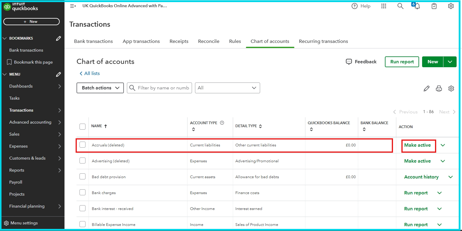
Task: Open the notifications bell icon
Action: pyautogui.click(x=417, y=6)
